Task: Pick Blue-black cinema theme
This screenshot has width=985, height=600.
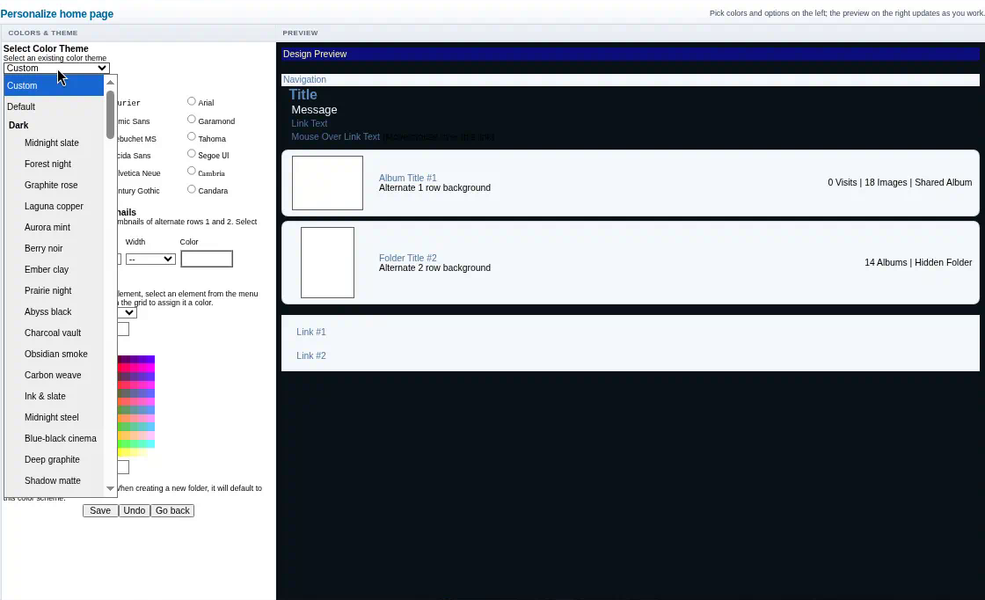Action: (54, 438)
